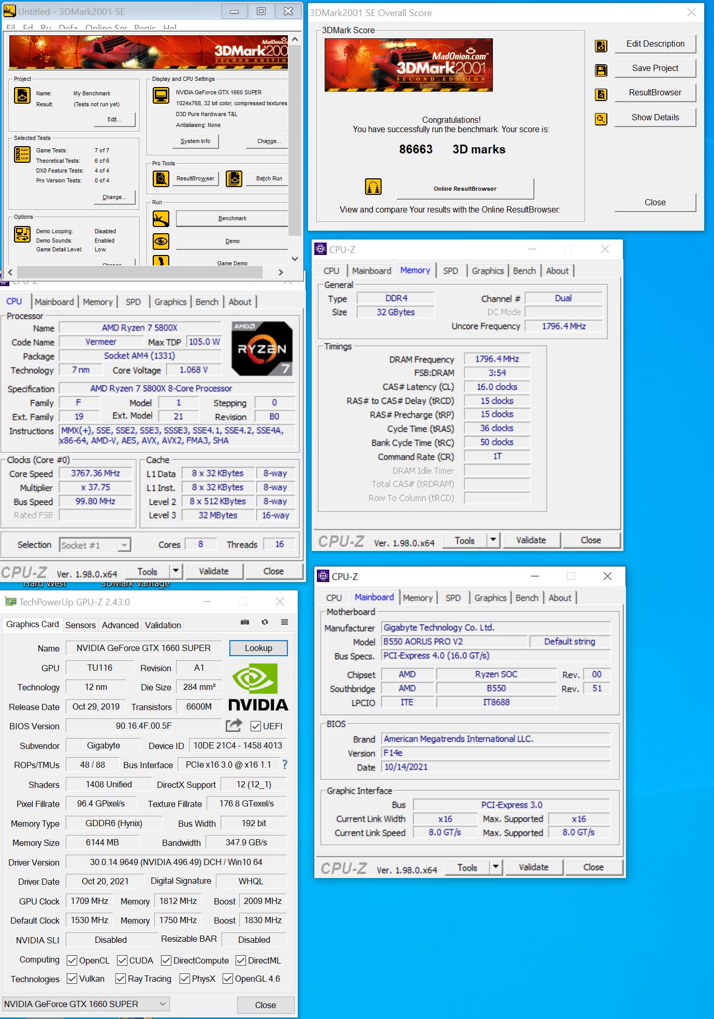Click the BIOS share/export icon in GPU-Z

point(234,725)
